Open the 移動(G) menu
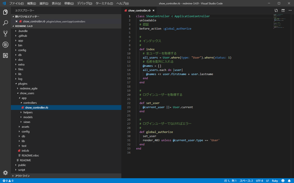 click(69, 3)
